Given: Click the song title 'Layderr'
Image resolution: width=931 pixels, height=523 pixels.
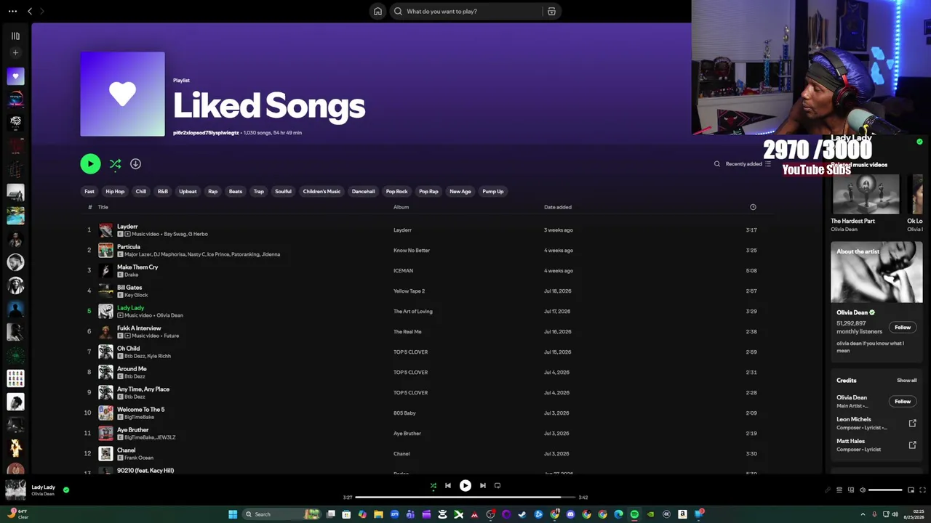Looking at the screenshot, I should (x=127, y=227).
